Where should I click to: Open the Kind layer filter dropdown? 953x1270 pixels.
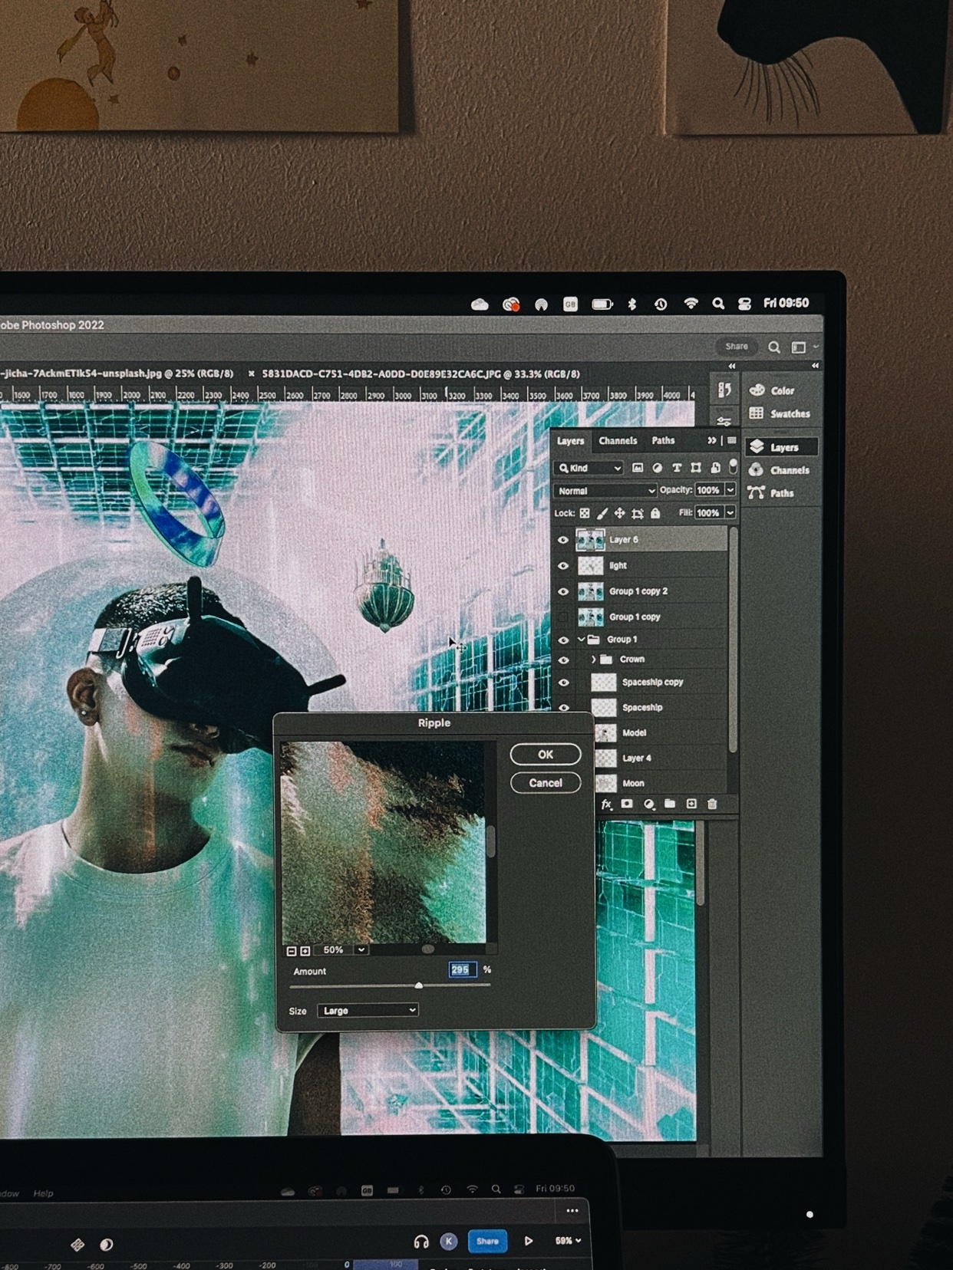589,468
